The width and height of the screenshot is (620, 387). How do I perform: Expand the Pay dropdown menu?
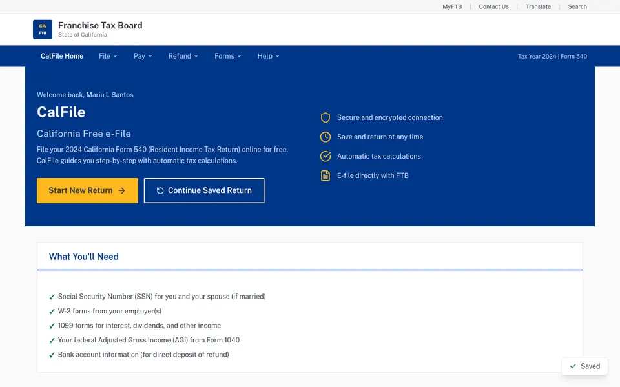pyautogui.click(x=143, y=56)
